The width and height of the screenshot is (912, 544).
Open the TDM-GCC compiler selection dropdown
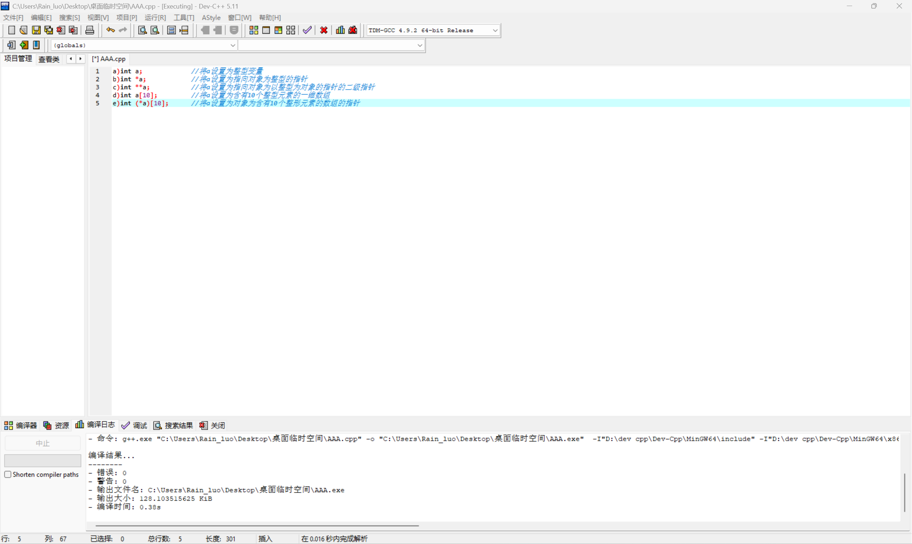495,31
